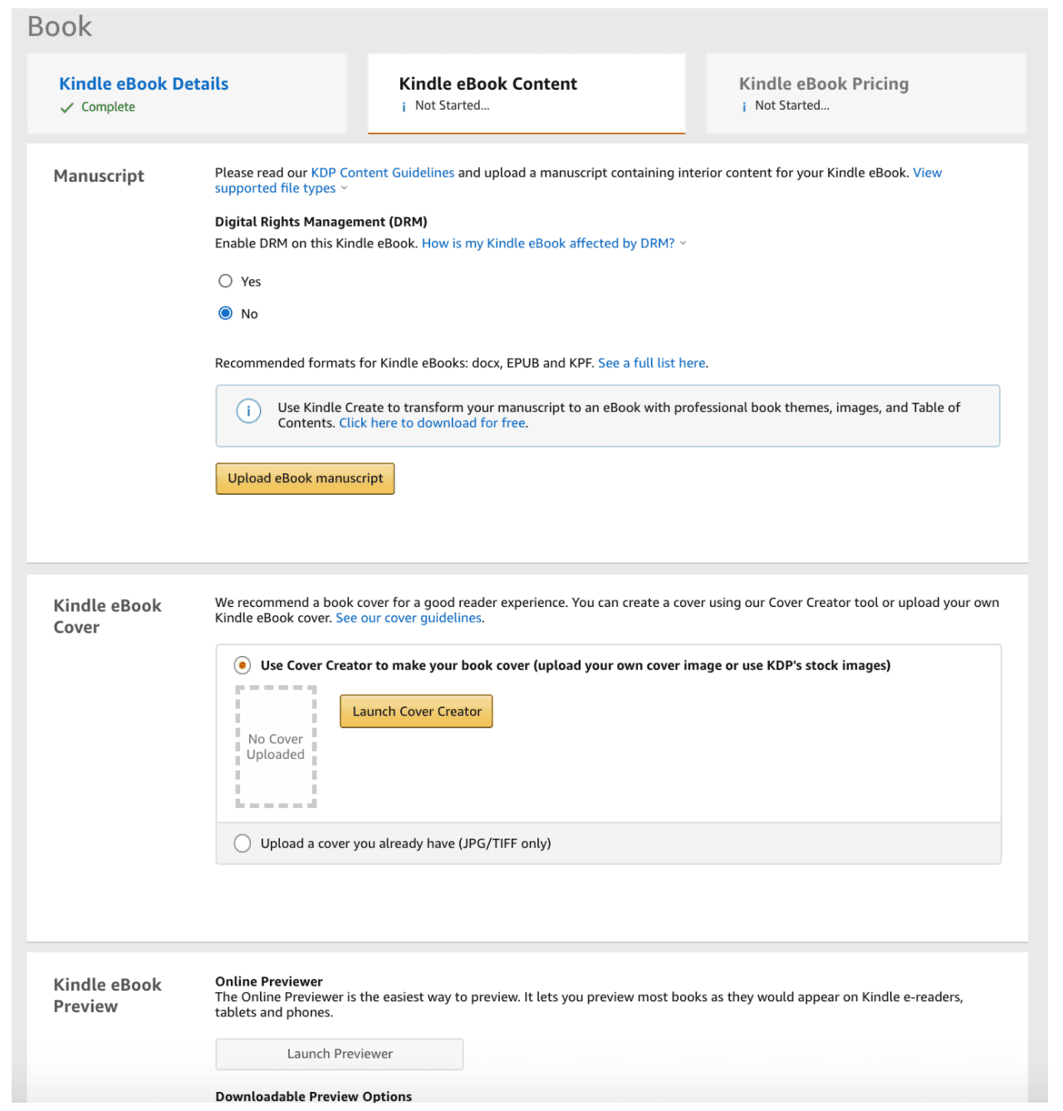Select Upload a cover you already have

(x=242, y=843)
